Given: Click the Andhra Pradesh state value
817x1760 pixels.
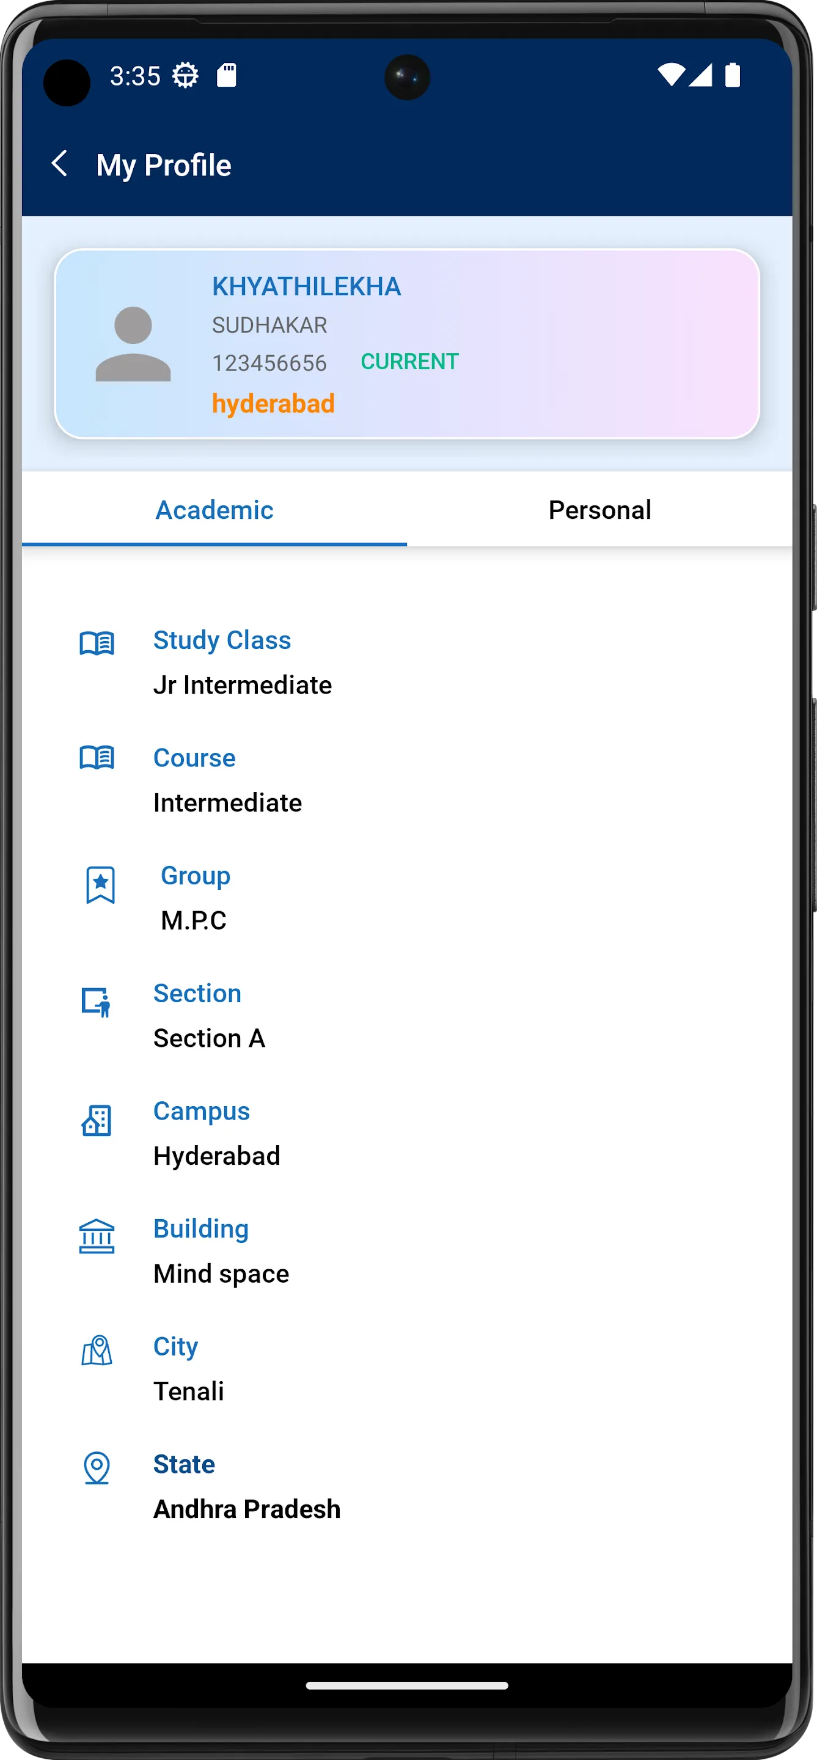Looking at the screenshot, I should [x=247, y=1509].
